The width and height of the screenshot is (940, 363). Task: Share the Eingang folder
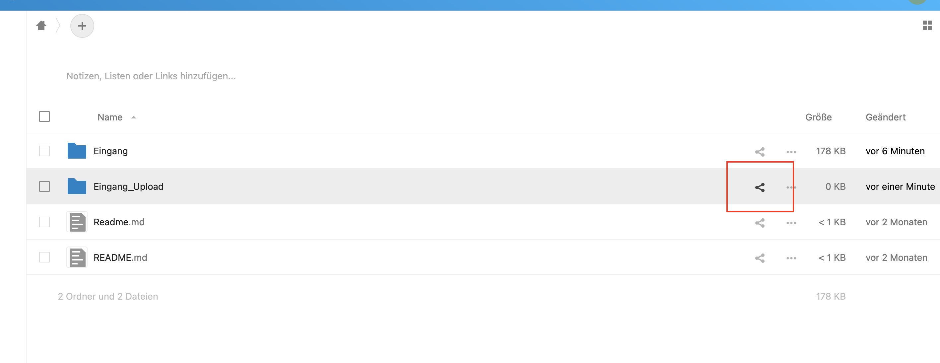[760, 152]
